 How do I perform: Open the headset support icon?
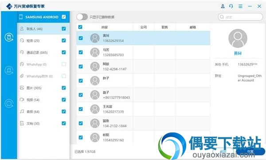(231, 6)
